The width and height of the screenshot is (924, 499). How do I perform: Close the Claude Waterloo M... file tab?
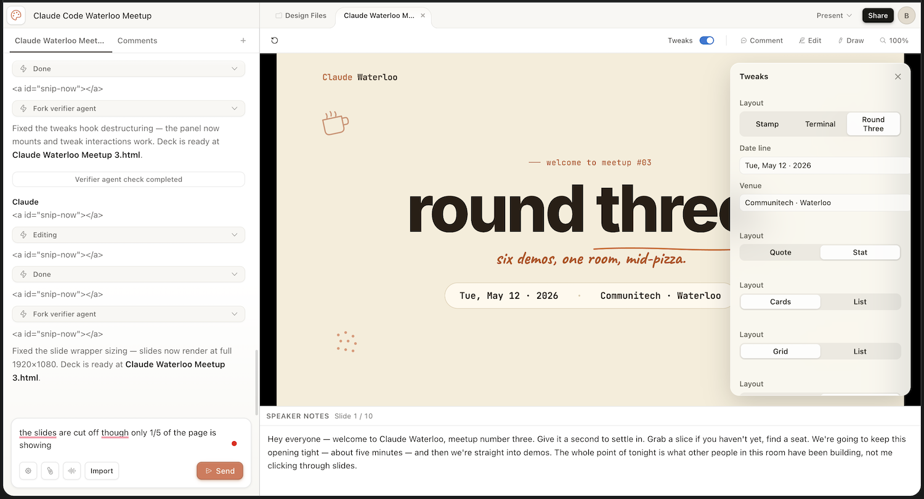[423, 16]
